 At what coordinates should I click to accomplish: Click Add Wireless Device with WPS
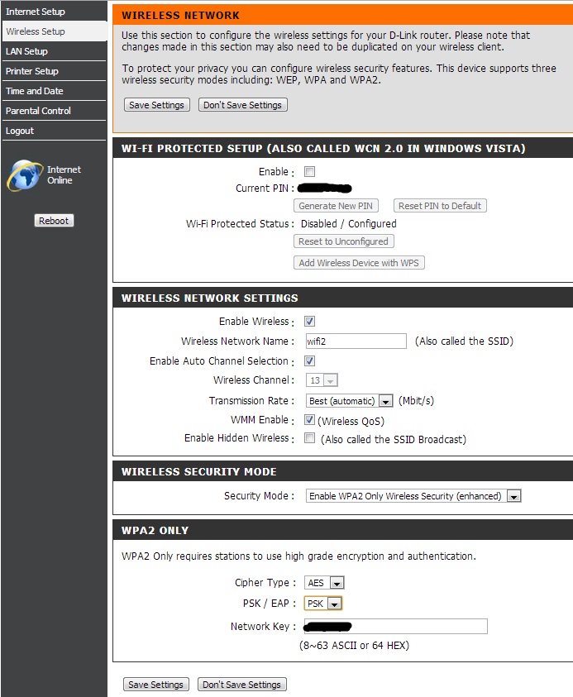[x=359, y=263]
